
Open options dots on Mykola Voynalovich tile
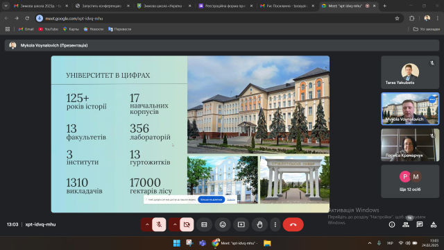[x=432, y=99]
